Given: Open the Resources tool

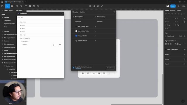Looking at the screenshot, I should point(30,6).
